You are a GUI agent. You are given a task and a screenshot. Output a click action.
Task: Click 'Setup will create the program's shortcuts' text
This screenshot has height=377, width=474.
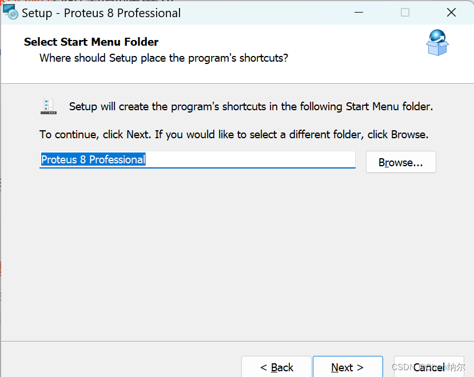click(251, 106)
